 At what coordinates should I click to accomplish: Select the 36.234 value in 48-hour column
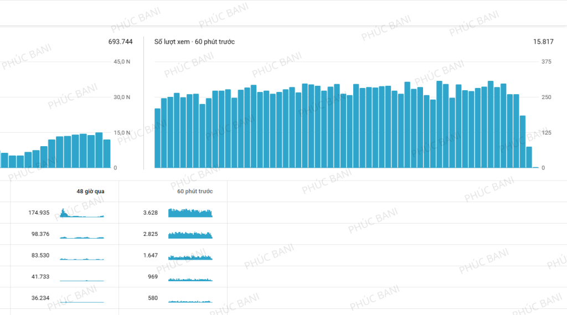tap(40, 298)
